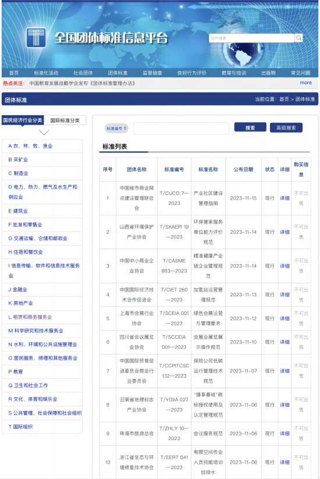This screenshot has width=320, height=479.
Task: Select category N 水利、环境和公共设施管理业
Action: (42, 345)
